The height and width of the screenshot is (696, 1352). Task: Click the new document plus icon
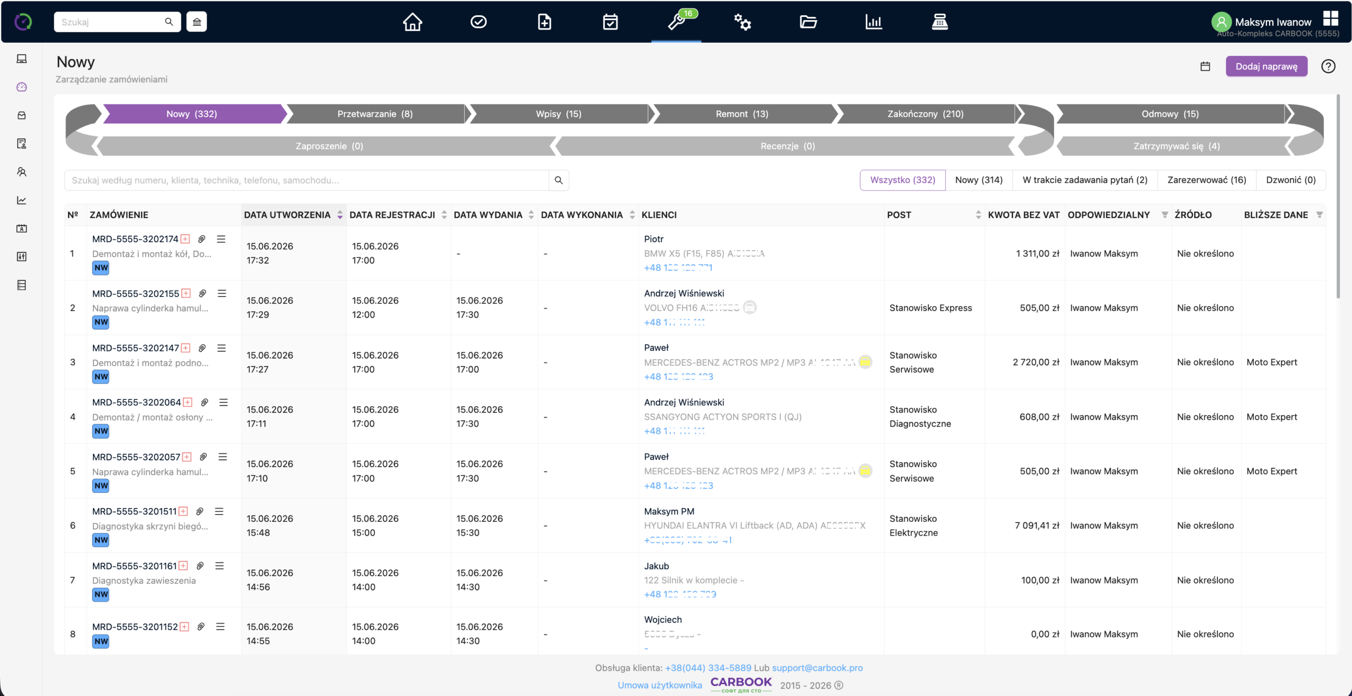(x=544, y=22)
